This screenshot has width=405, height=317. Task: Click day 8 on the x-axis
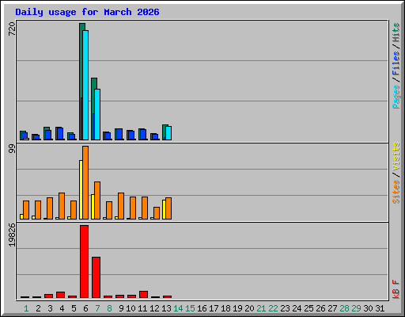coord(109,308)
